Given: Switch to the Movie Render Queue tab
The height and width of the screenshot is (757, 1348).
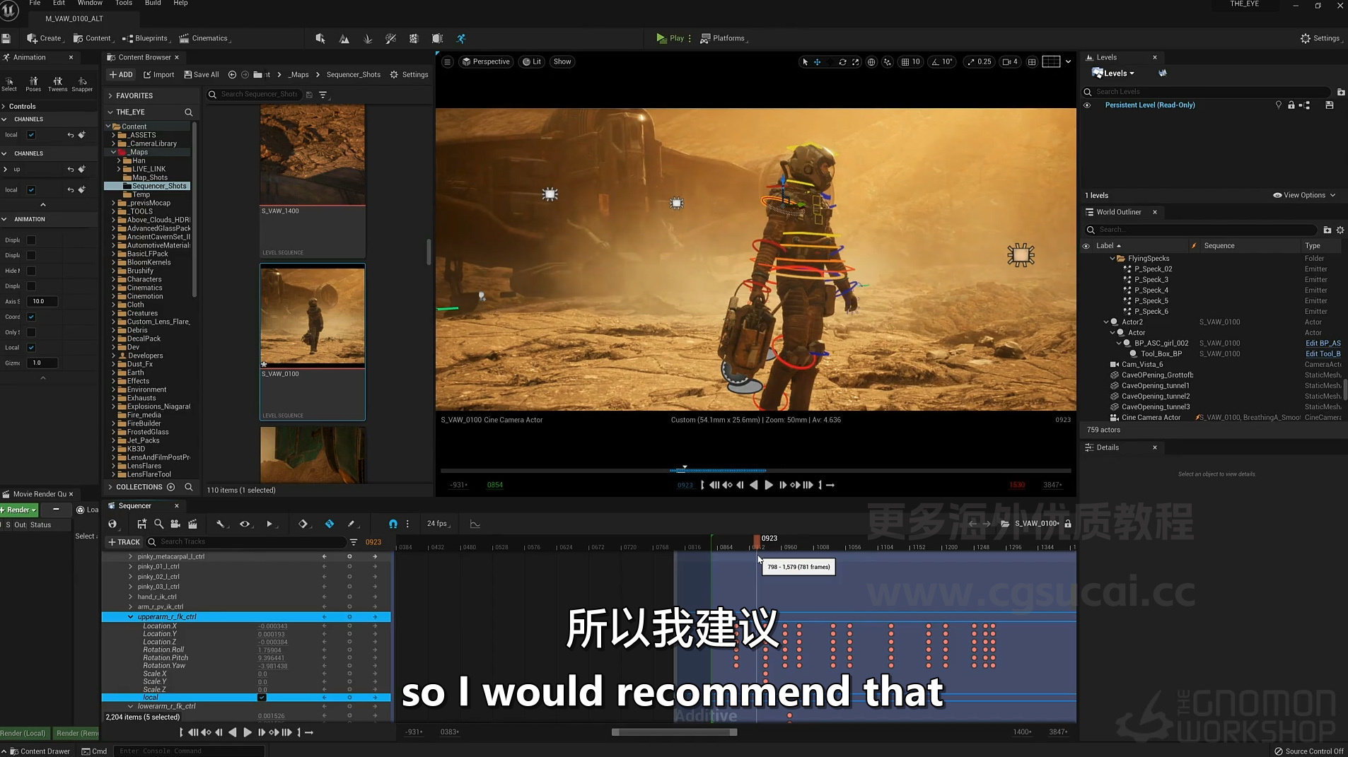Looking at the screenshot, I should (39, 494).
